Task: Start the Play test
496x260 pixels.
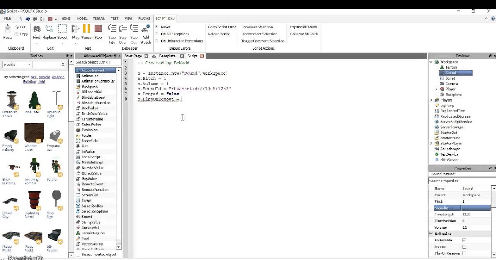Action: [76, 29]
